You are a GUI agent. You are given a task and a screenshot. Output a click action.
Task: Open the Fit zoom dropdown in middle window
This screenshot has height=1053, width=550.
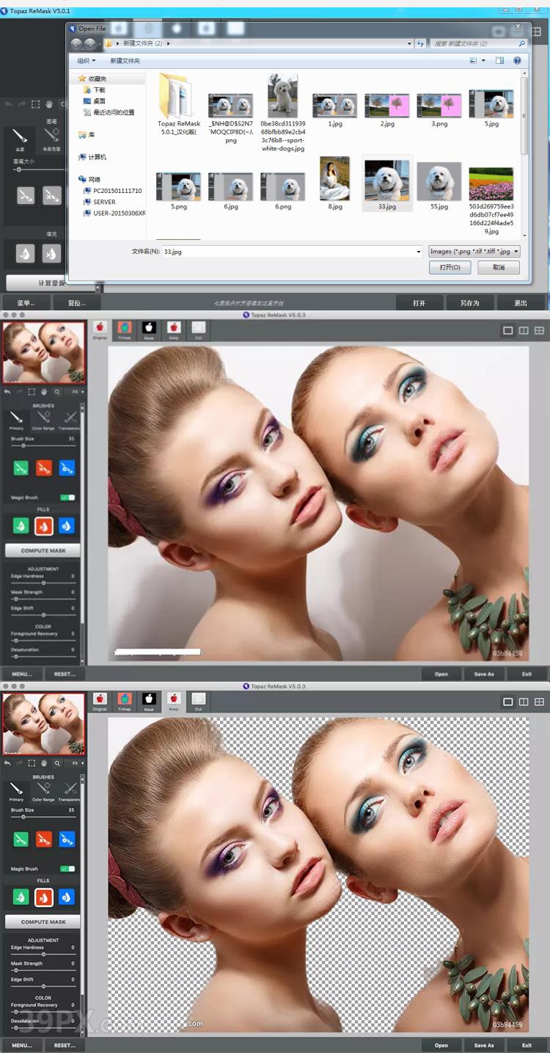pyautogui.click(x=75, y=392)
